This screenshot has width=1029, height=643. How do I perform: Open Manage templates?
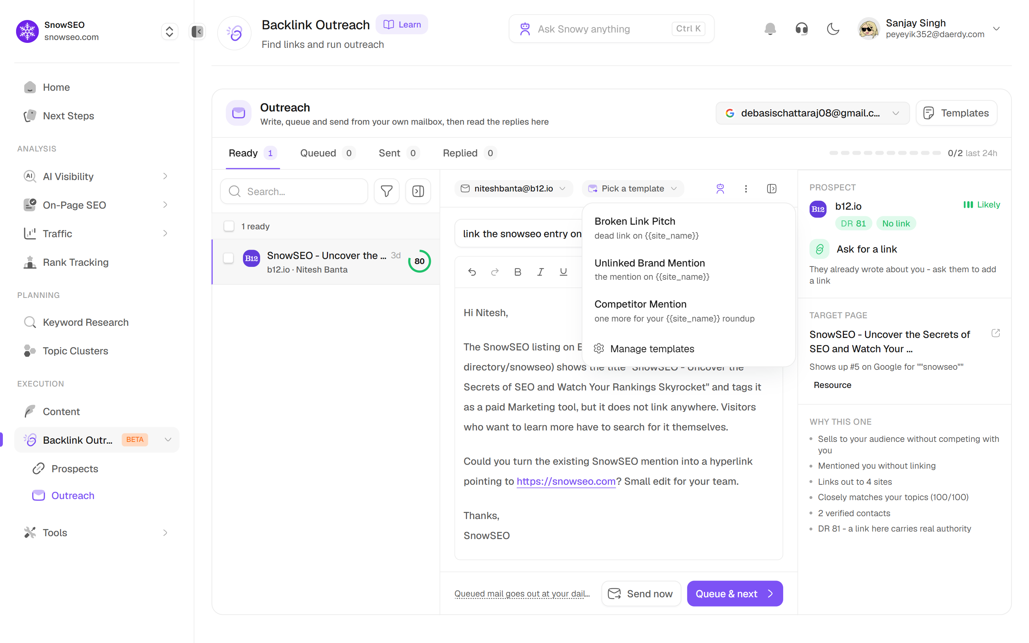[689, 349]
